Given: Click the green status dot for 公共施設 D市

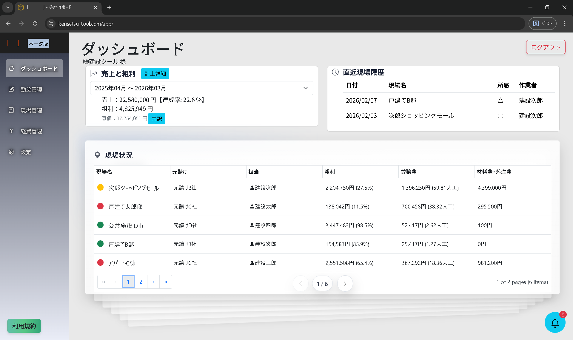Looking at the screenshot, I should tap(100, 225).
